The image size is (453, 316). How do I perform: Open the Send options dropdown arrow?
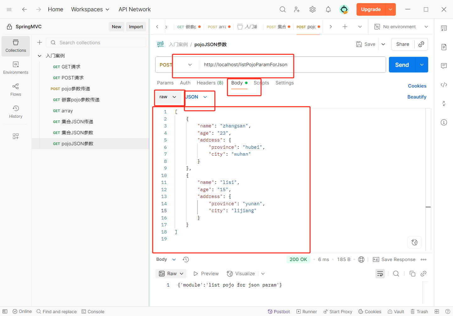[x=422, y=65]
